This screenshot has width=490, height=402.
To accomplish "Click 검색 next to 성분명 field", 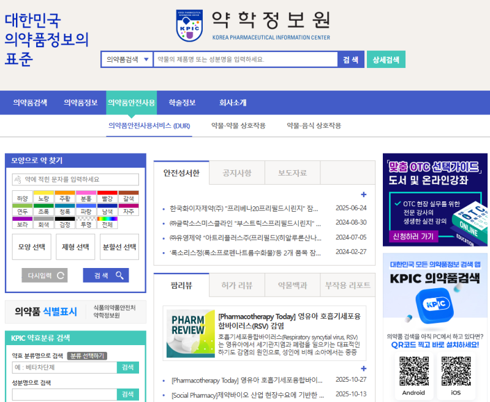I will point(128,395).
